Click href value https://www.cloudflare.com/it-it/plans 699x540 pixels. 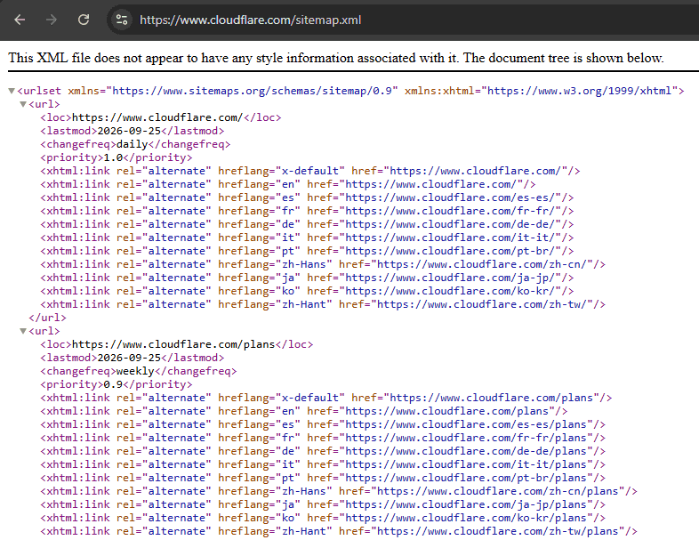(x=466, y=465)
